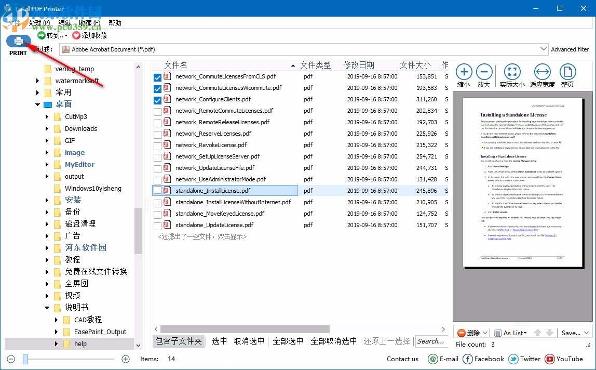
Task: Click the blue Desktop (桌面) folder icon
Action: pyautogui.click(x=48, y=104)
